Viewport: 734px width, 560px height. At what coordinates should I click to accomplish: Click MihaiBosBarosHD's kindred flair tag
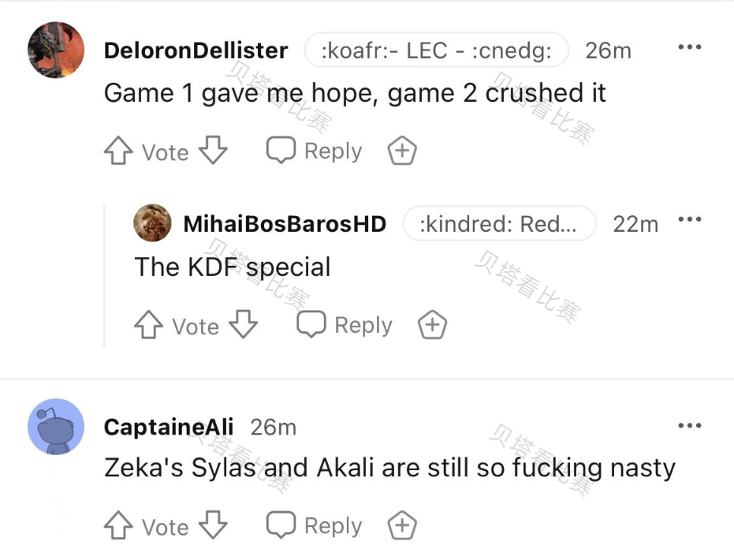(499, 224)
